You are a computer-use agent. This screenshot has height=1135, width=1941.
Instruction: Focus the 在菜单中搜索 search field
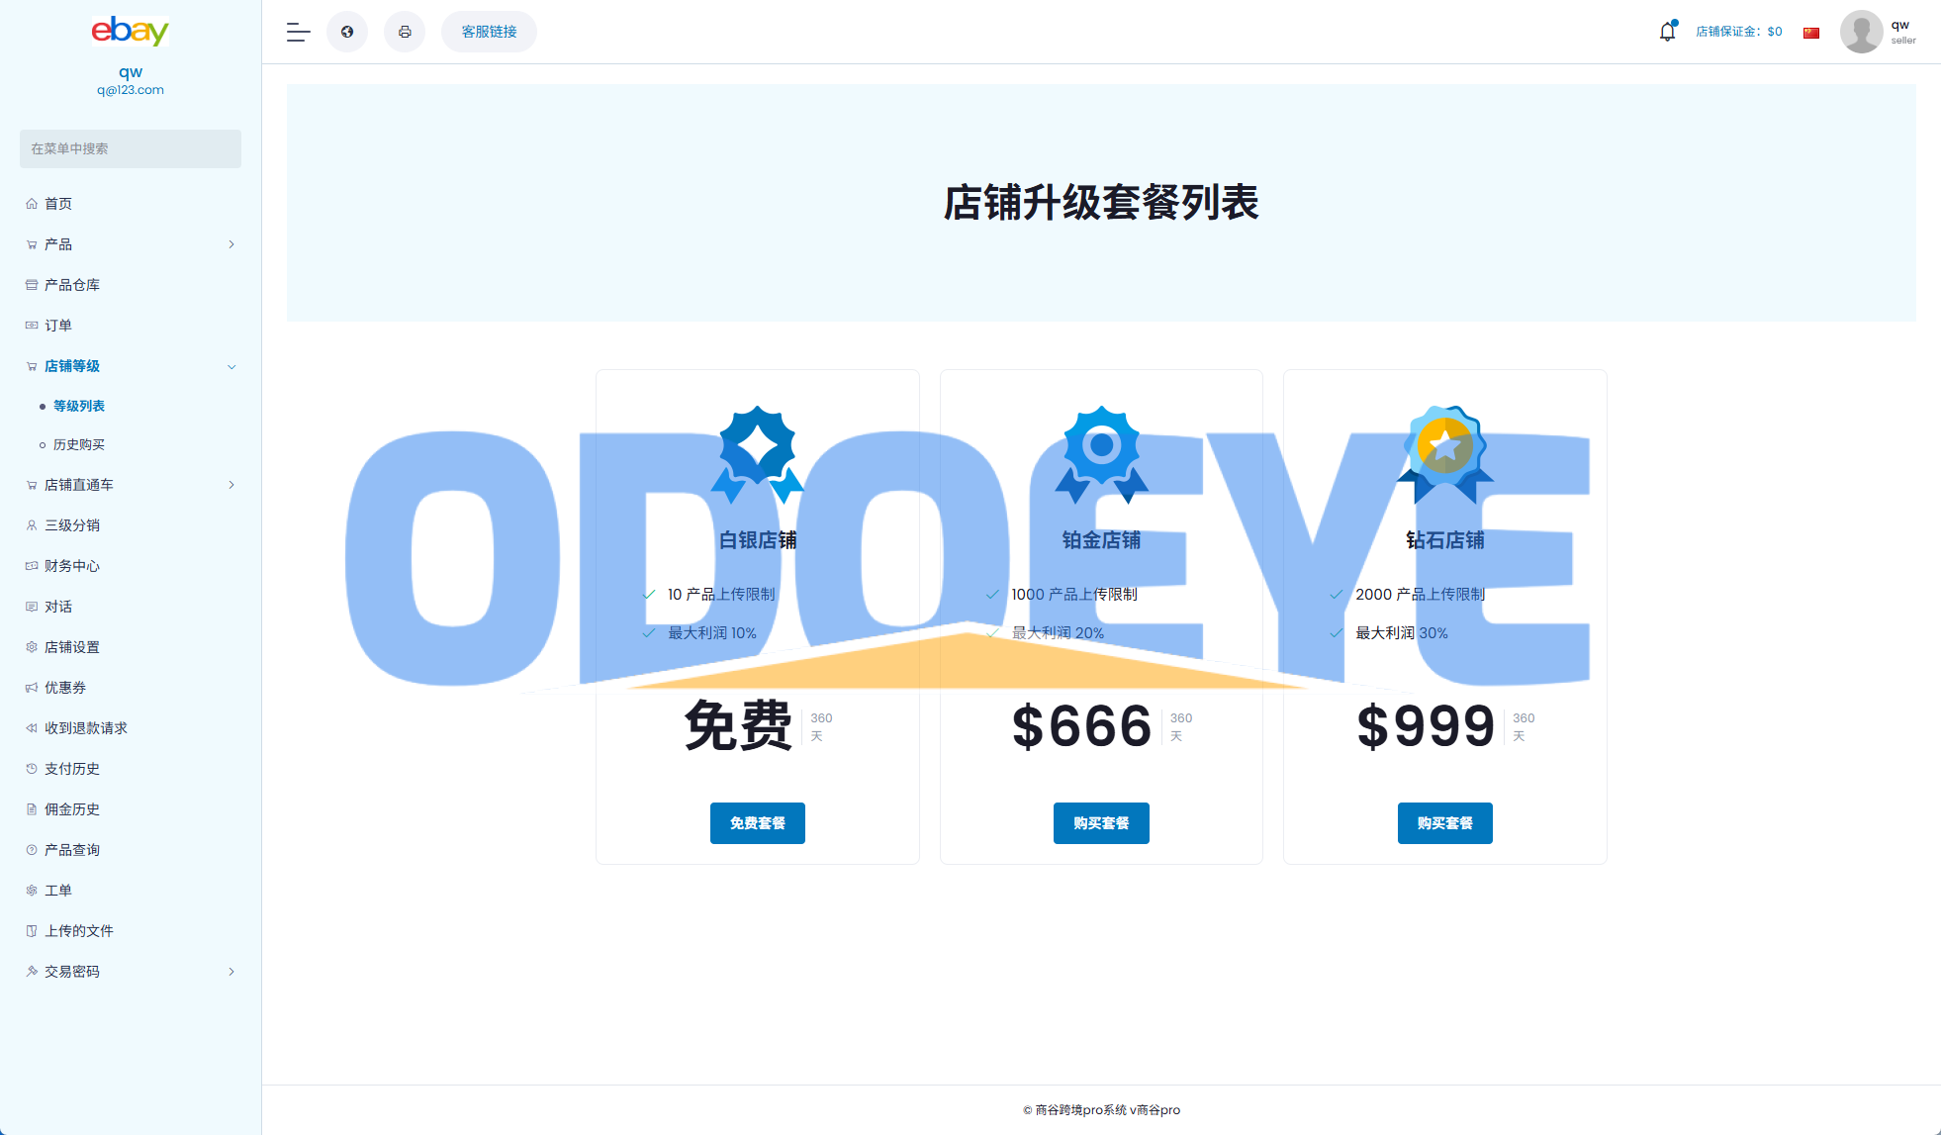click(x=130, y=148)
